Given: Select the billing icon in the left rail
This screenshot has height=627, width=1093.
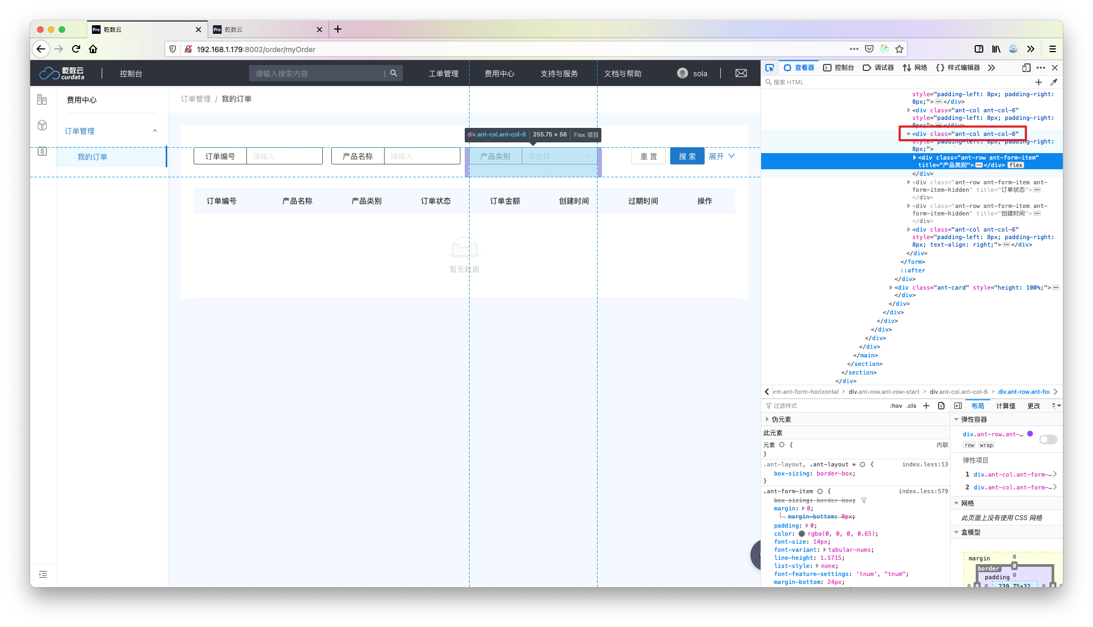Looking at the screenshot, I should [x=42, y=152].
